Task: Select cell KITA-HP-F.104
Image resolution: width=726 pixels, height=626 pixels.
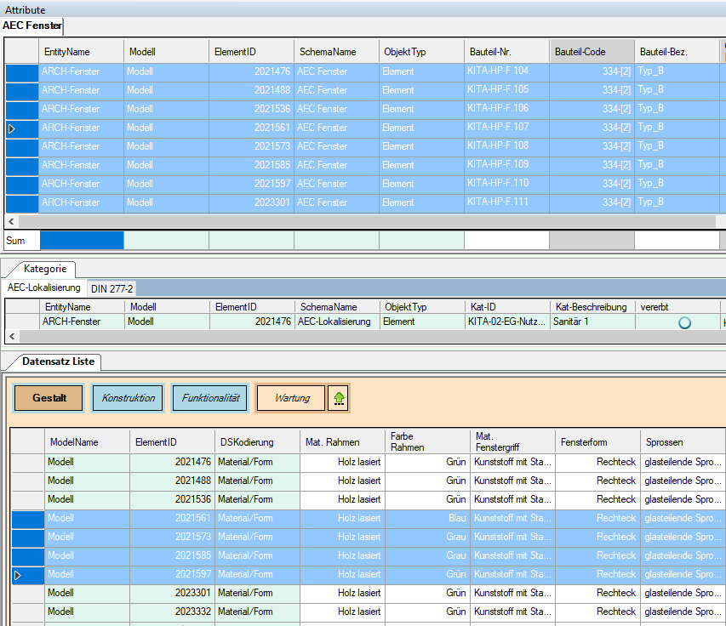Action: [x=506, y=71]
